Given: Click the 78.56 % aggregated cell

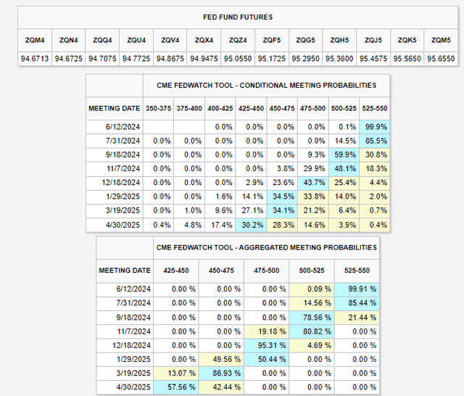Looking at the screenshot, I should (x=312, y=318).
